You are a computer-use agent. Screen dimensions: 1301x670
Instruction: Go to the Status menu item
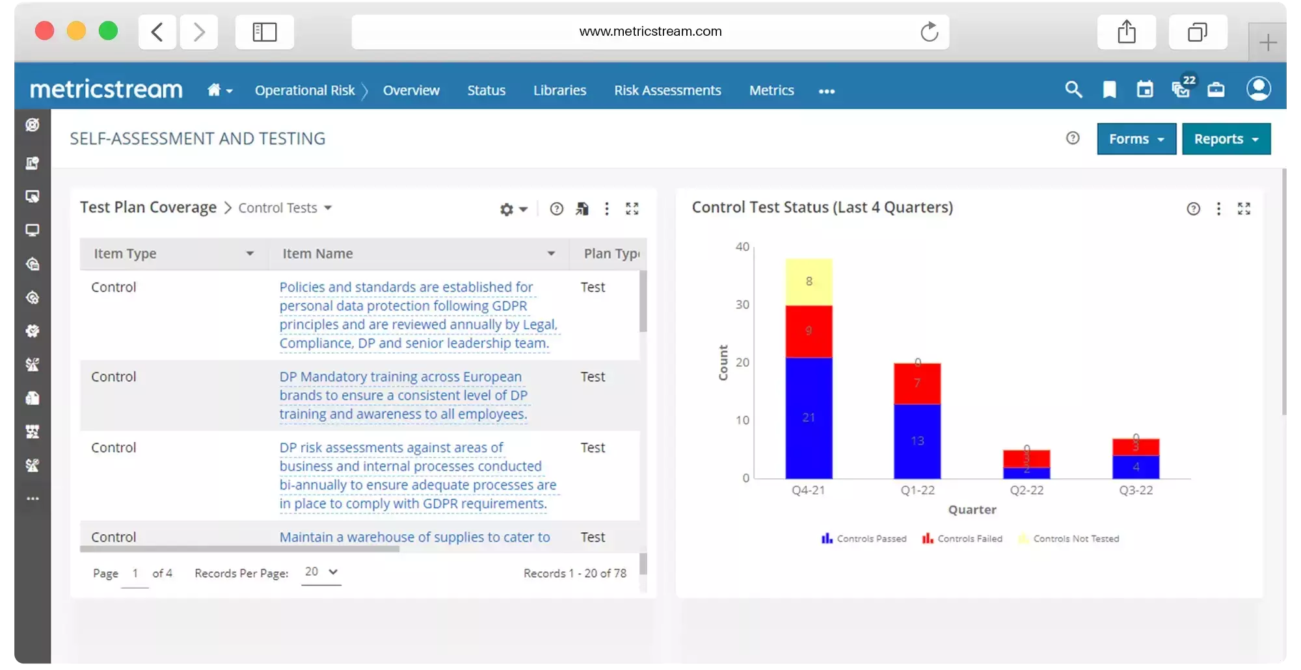[x=486, y=90]
